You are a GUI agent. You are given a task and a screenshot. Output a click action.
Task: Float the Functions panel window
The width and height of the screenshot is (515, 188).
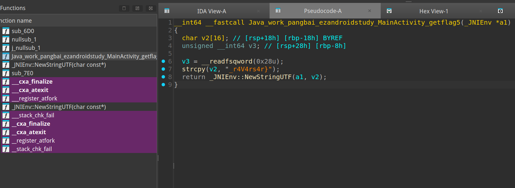click(124, 8)
